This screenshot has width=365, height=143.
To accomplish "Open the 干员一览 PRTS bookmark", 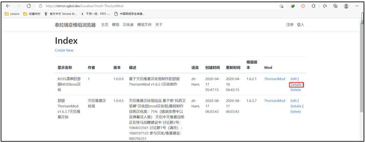I will click(x=95, y=14).
